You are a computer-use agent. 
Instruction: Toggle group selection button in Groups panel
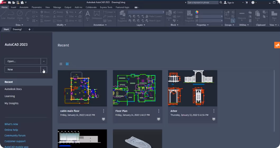233,21
